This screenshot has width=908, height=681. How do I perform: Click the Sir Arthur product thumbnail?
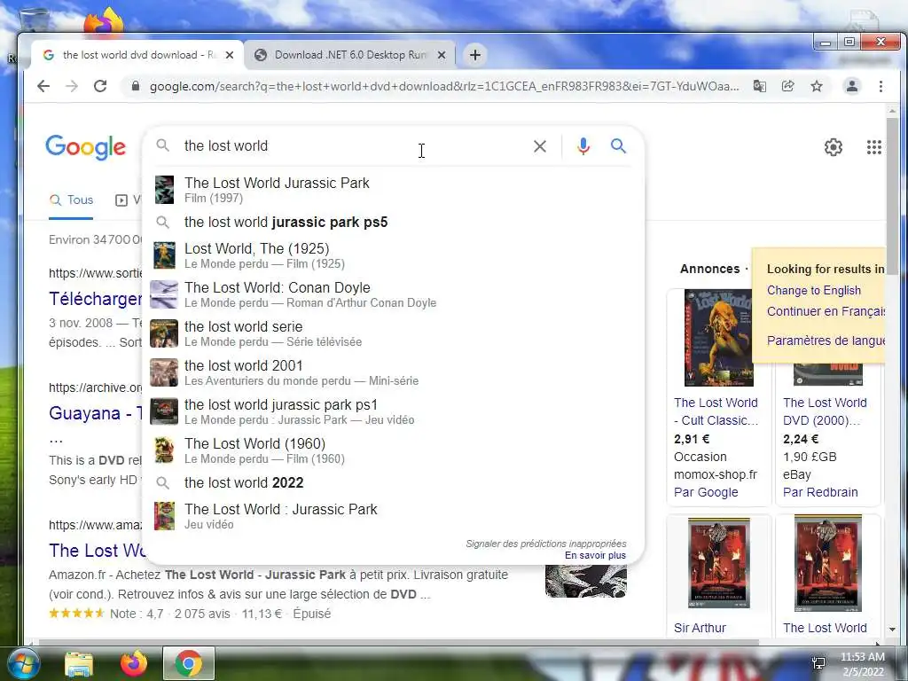point(718,563)
